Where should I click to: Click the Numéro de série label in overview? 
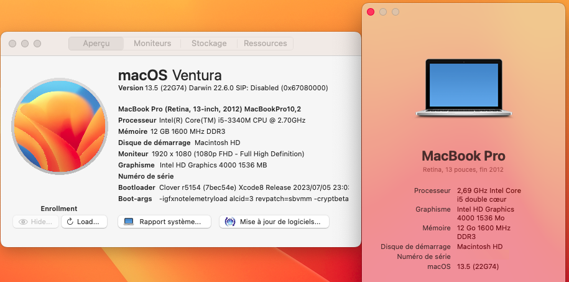[x=146, y=176]
